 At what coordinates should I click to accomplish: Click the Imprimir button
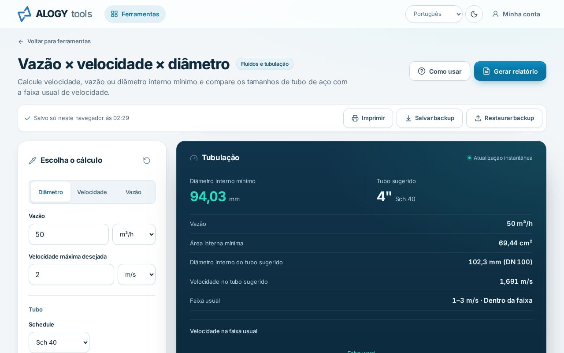(368, 118)
